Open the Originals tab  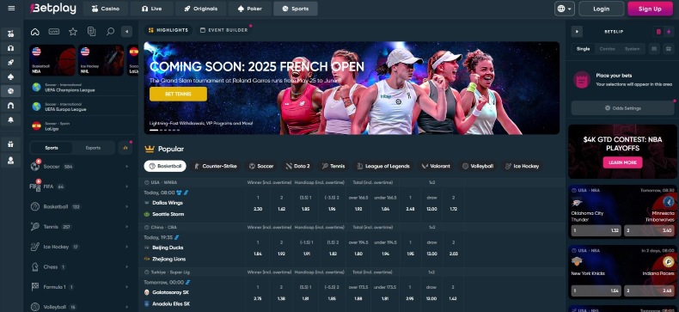point(200,9)
